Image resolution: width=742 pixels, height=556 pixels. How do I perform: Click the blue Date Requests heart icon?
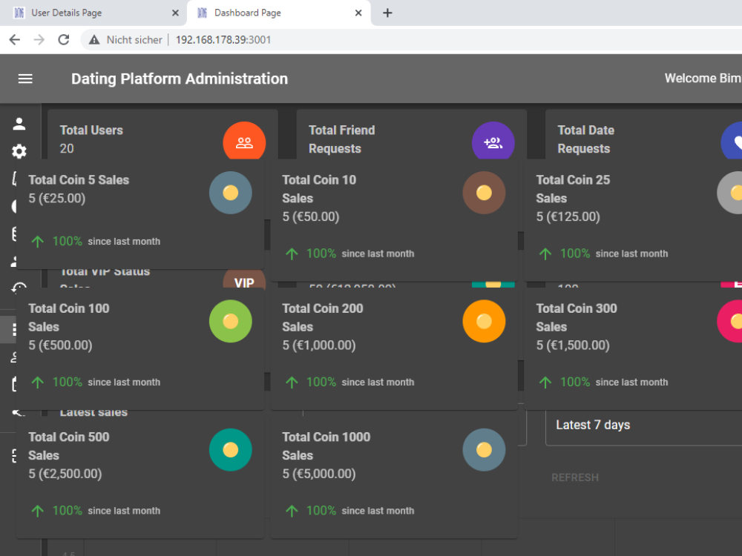732,141
